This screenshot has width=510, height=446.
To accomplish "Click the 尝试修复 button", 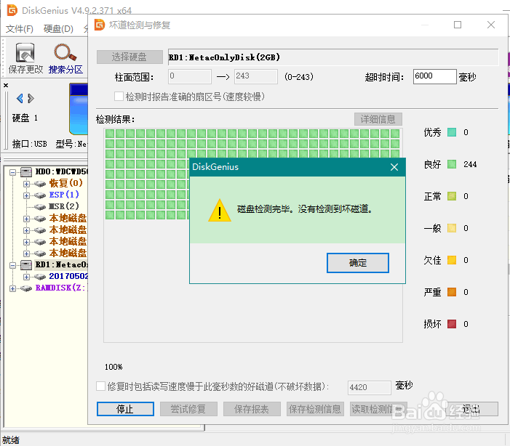I will click(x=188, y=409).
